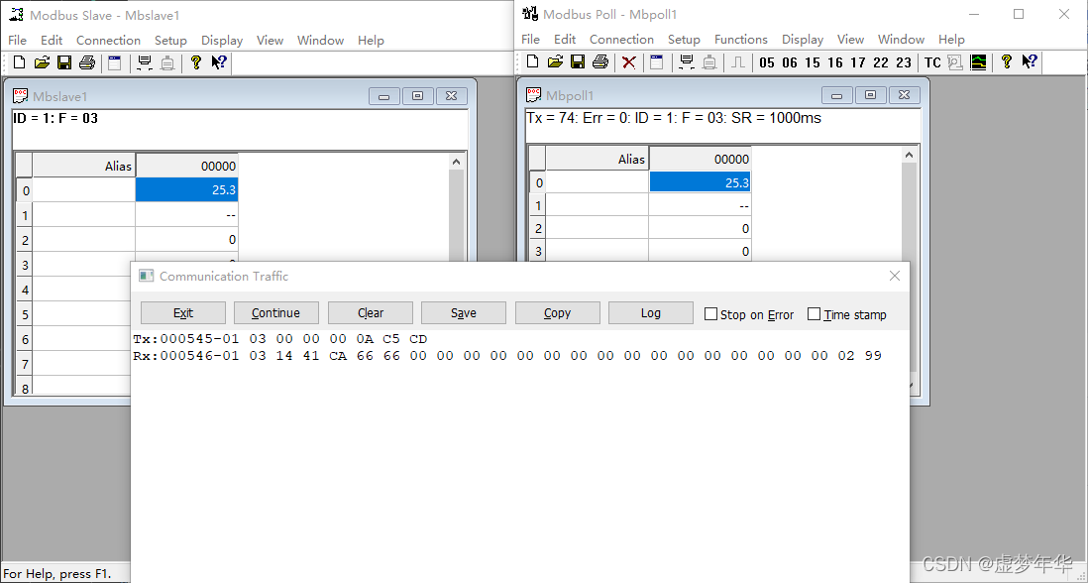Click Save button in Communication Traffic
Viewport: 1088px width, 583px height.
464,313
